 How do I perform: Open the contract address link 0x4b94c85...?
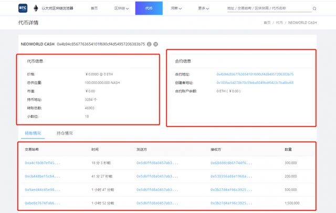(x=255, y=74)
